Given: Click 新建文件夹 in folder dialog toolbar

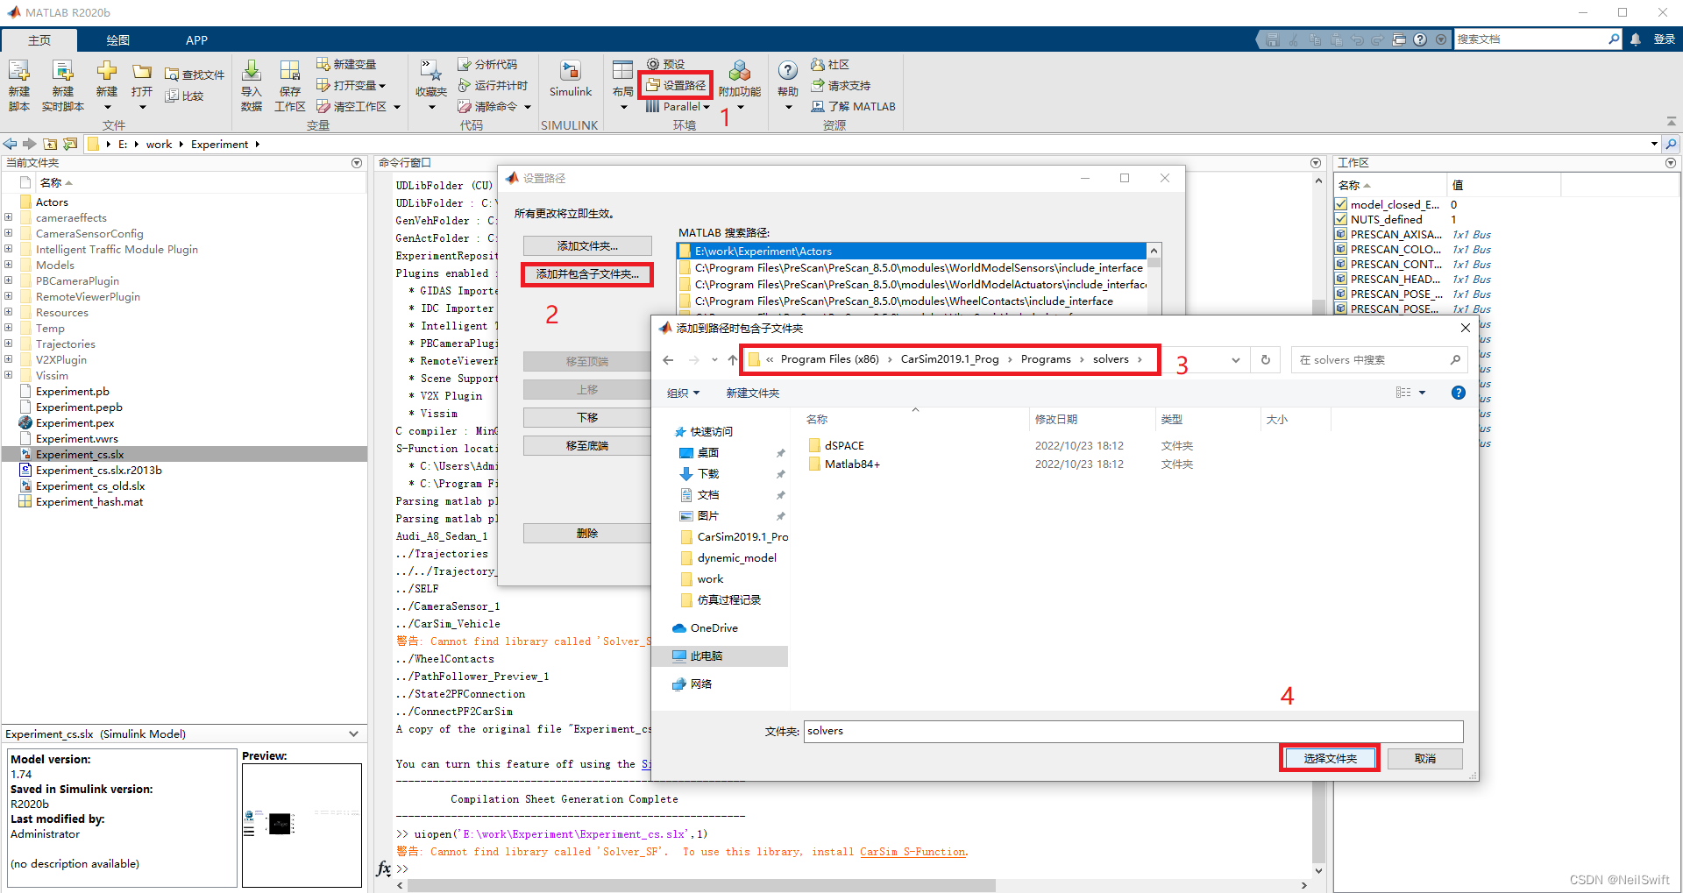Looking at the screenshot, I should click(752, 393).
